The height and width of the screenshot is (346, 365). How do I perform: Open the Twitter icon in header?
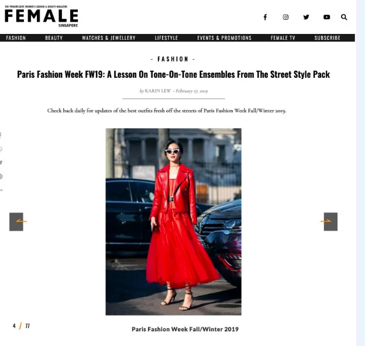(306, 17)
